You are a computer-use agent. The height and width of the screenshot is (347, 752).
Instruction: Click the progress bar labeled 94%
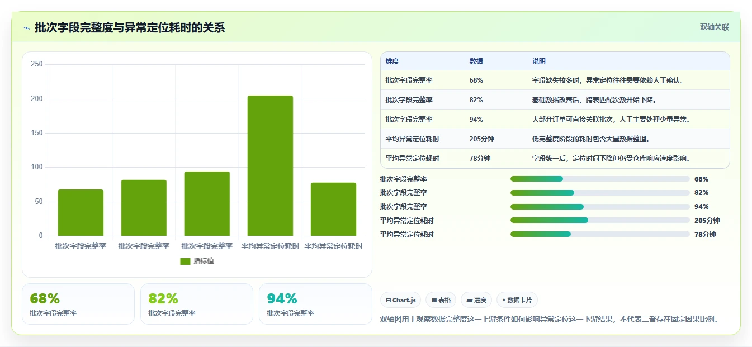(x=600, y=207)
